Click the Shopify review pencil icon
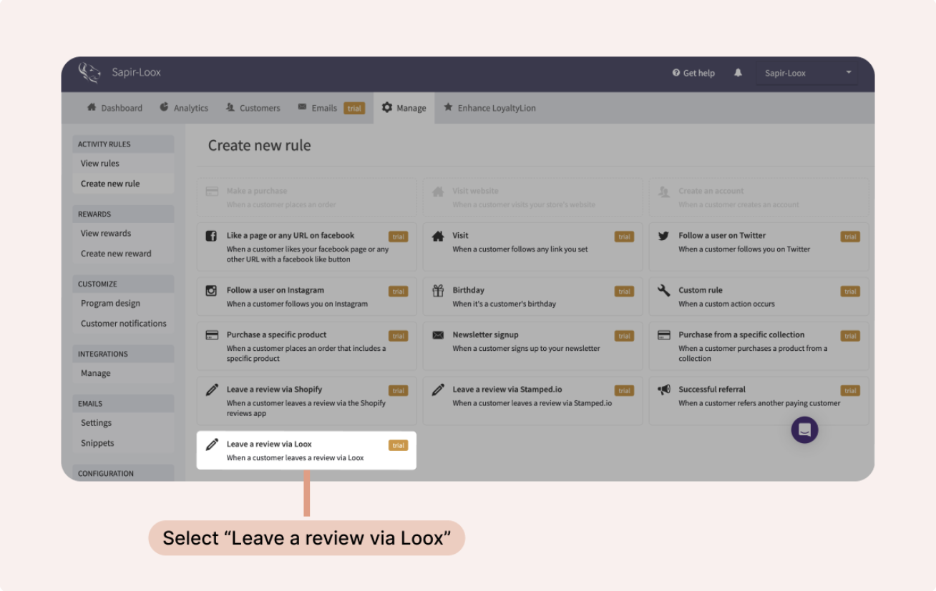This screenshot has height=591, width=936. [x=212, y=389]
